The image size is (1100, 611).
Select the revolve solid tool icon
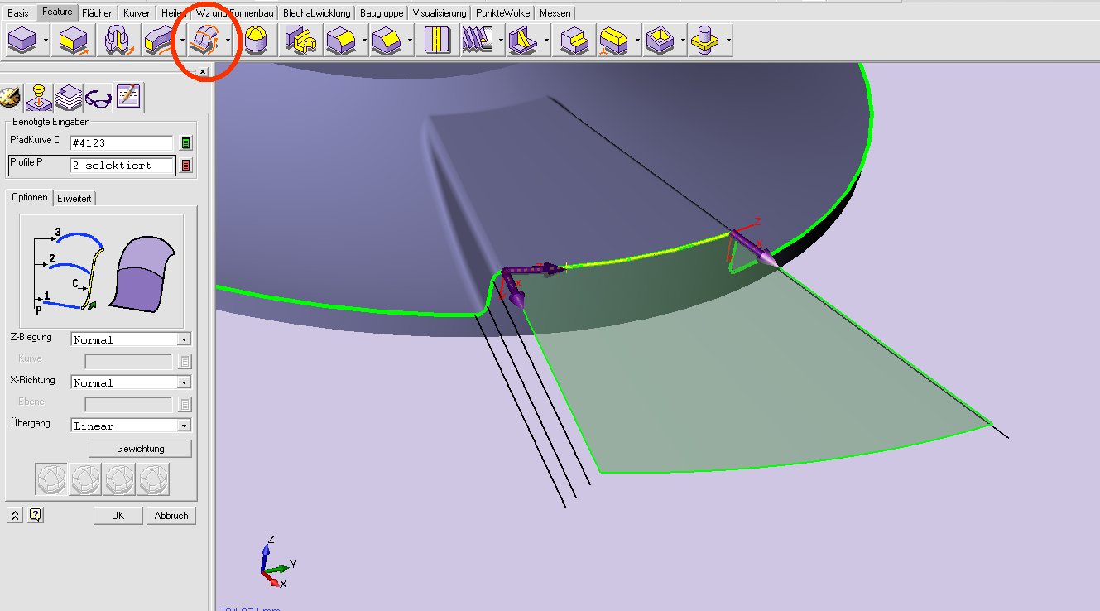point(118,40)
